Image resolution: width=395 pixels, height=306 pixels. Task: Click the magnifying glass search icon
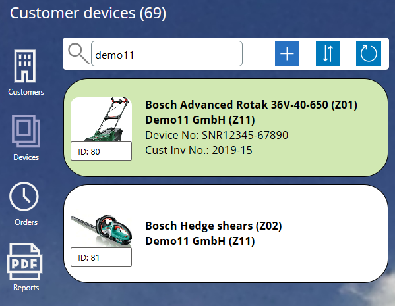point(78,53)
